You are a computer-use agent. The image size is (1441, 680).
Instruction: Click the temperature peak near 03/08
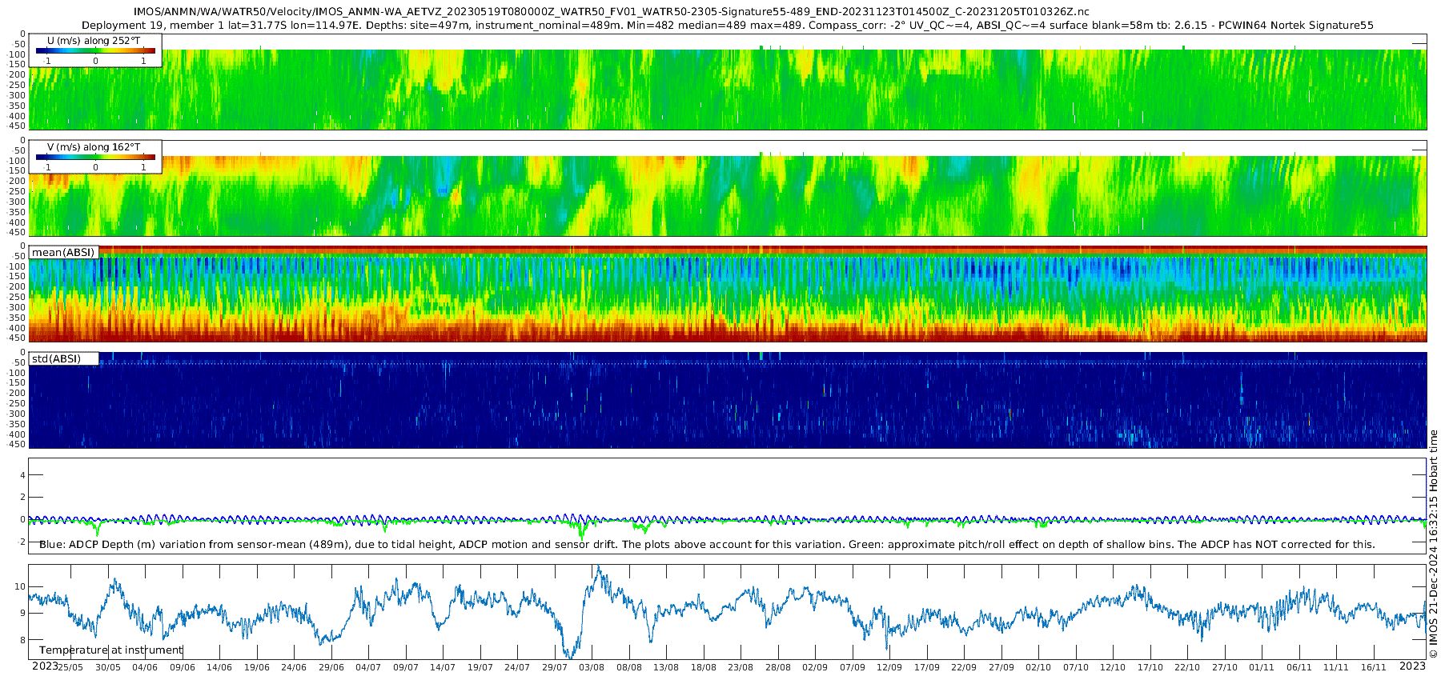[x=598, y=569]
